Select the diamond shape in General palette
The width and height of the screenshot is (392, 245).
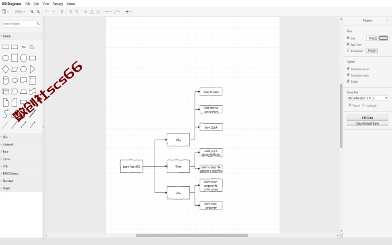(x=6, y=69)
